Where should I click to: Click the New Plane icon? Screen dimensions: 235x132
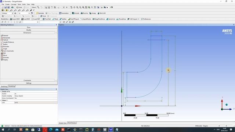tap(15, 13)
